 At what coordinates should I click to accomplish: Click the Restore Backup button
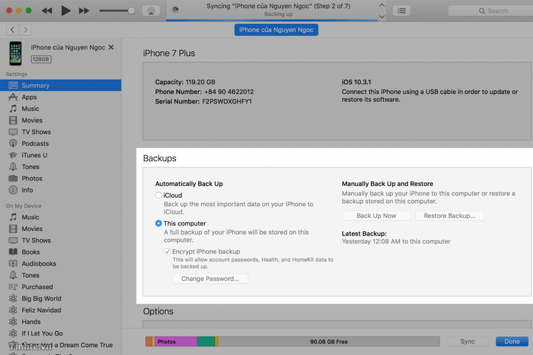point(449,216)
